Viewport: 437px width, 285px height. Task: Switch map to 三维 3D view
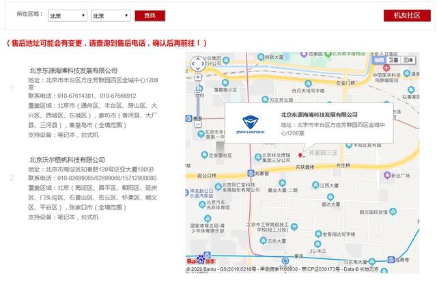tap(408, 60)
